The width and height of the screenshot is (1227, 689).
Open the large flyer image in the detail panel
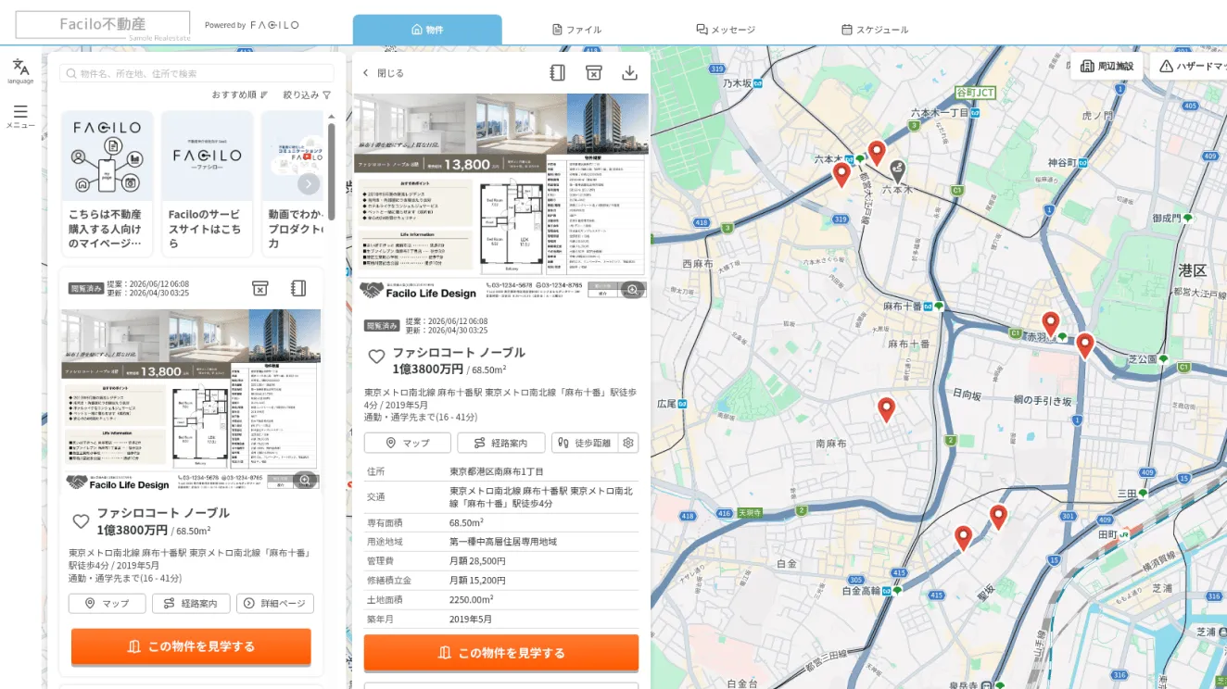[x=501, y=196]
